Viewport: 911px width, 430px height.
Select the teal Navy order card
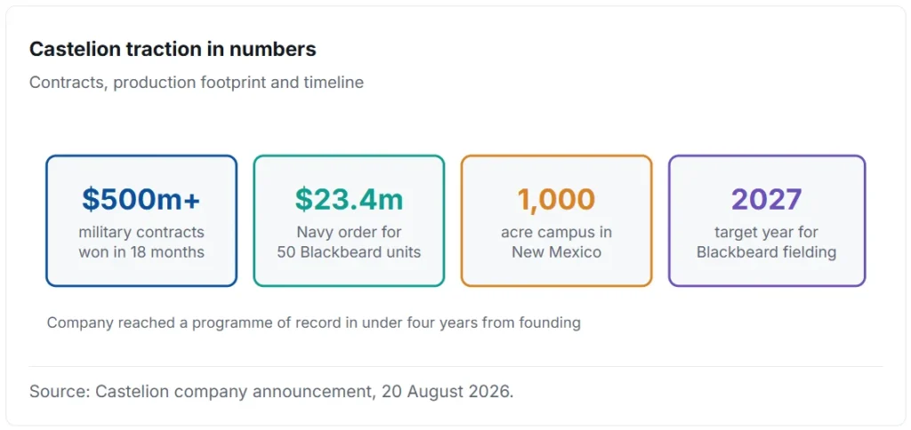349,220
